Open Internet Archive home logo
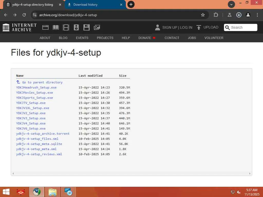 (20, 27)
